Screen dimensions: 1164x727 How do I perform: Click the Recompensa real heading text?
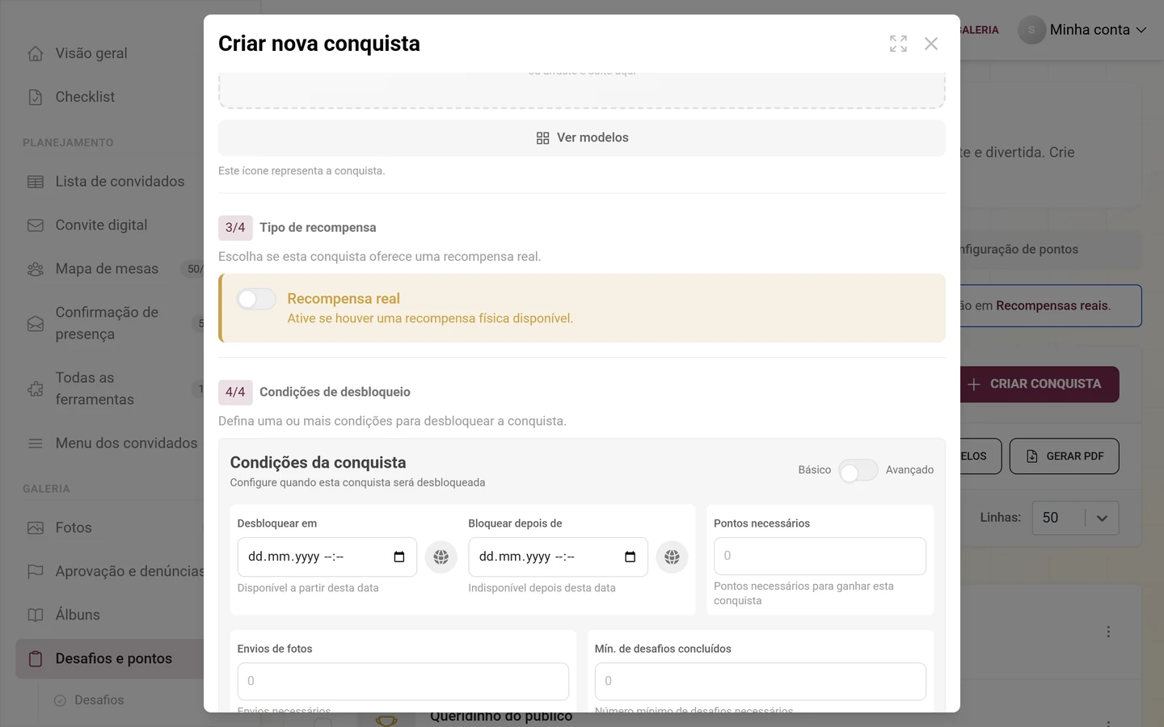(x=344, y=299)
